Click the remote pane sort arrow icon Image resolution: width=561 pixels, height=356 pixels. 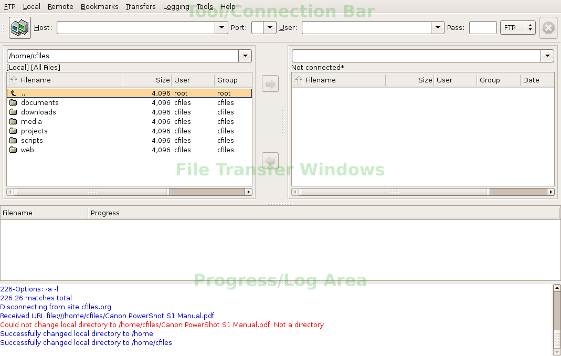298,80
